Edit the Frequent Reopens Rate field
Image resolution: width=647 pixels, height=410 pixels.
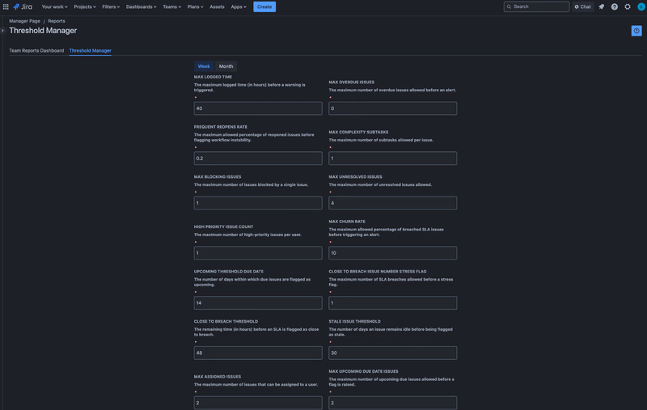point(258,159)
